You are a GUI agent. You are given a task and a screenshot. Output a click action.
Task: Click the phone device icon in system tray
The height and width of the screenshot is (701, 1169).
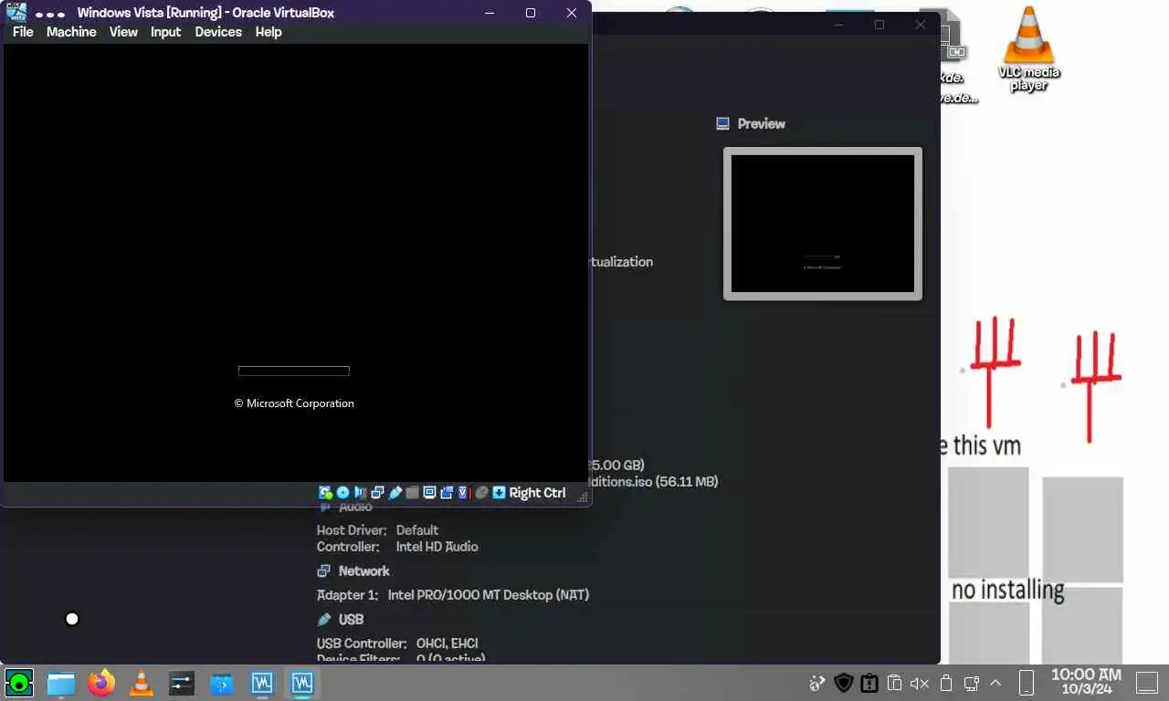1026,683
